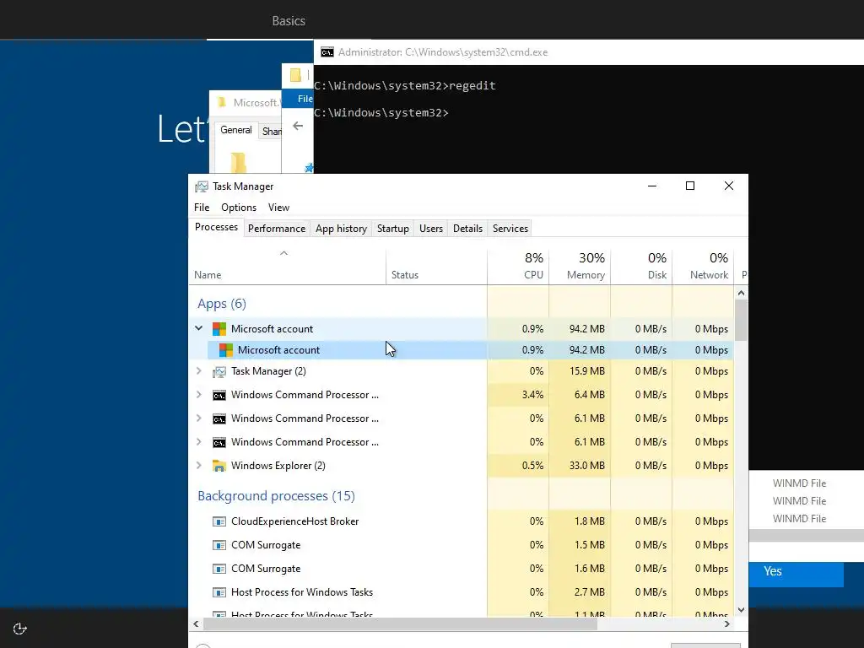Click the 3.4% CPU Windows Command Processor icon
The width and height of the screenshot is (864, 648).
[219, 395]
